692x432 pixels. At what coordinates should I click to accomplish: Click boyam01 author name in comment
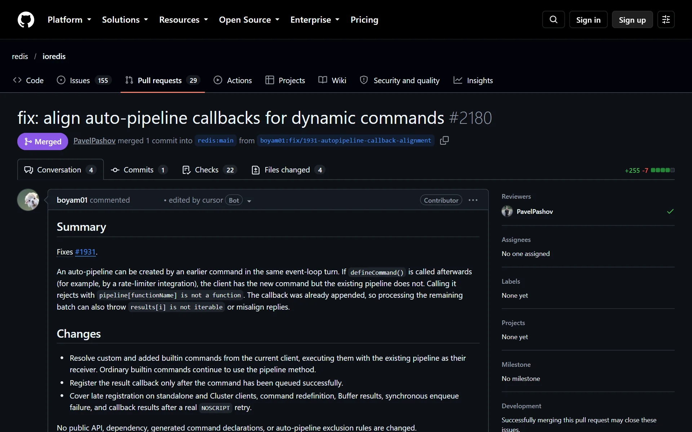pyautogui.click(x=72, y=200)
